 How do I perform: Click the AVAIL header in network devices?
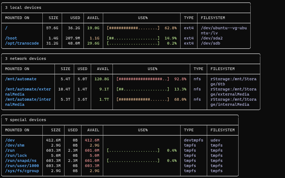click(x=103, y=69)
